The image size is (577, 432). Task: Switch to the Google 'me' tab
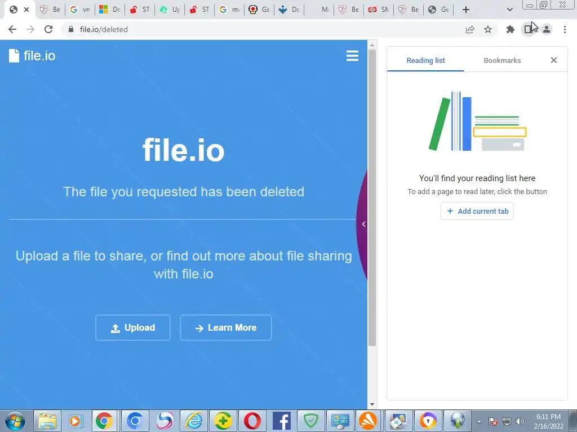[229, 10]
